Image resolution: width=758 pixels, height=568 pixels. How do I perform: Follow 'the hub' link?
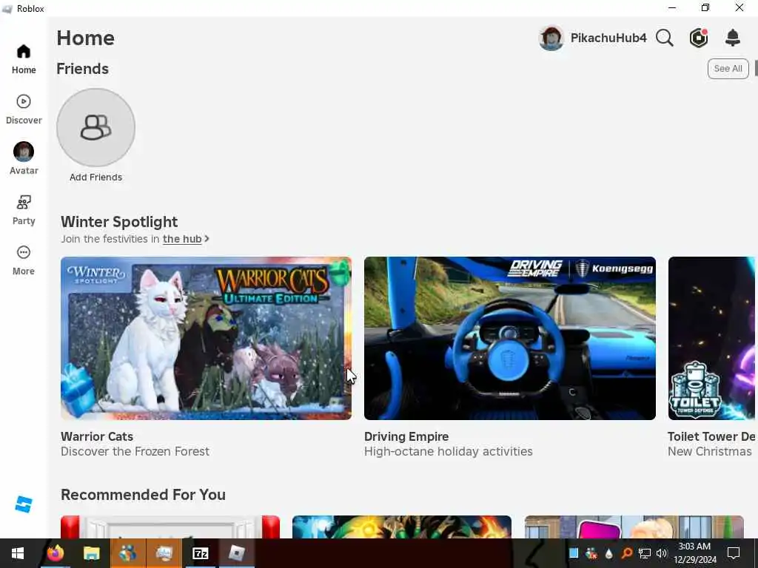pyautogui.click(x=182, y=239)
